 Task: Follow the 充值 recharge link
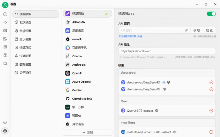pos(139,36)
